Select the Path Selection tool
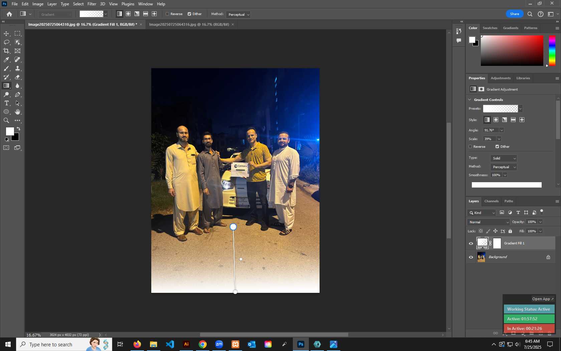The height and width of the screenshot is (351, 561). coord(18,103)
